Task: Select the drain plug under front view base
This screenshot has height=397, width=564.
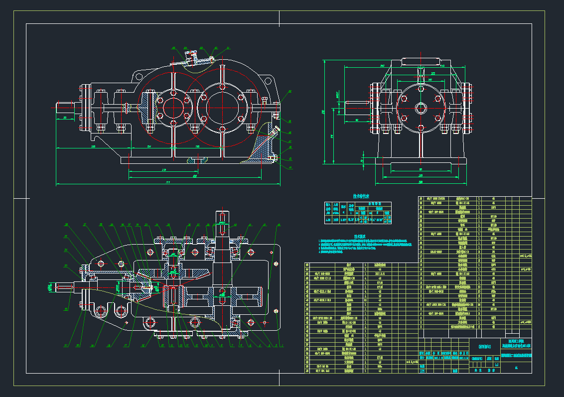Action: point(197,160)
